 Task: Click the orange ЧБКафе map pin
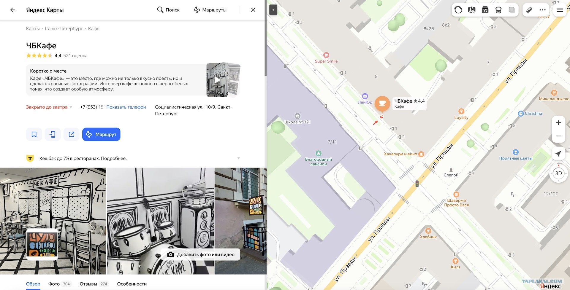(382, 103)
